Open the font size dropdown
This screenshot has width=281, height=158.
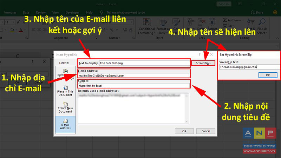point(13,22)
